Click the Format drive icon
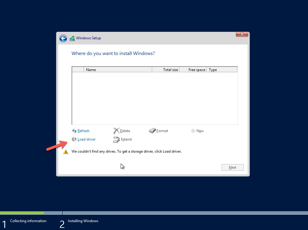The width and height of the screenshot is (308, 230). [152, 131]
